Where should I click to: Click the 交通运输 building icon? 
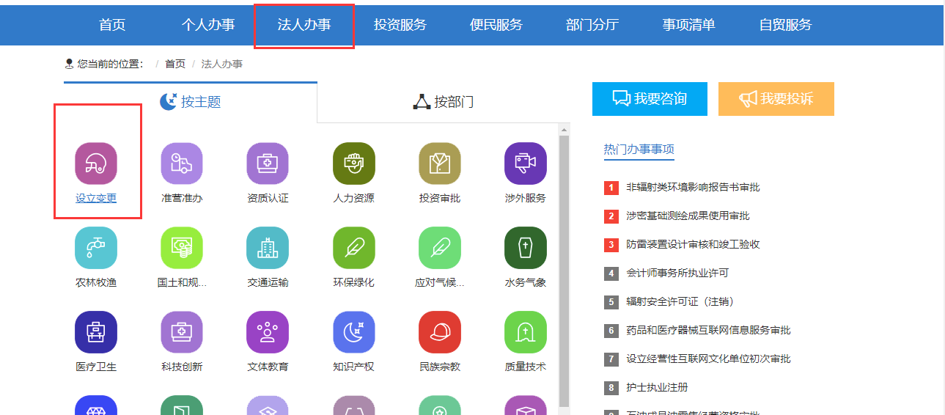pyautogui.click(x=268, y=248)
